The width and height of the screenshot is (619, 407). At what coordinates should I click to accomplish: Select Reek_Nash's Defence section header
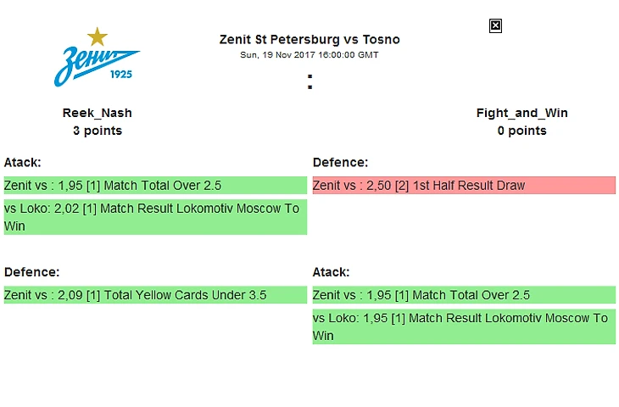[x=31, y=272]
